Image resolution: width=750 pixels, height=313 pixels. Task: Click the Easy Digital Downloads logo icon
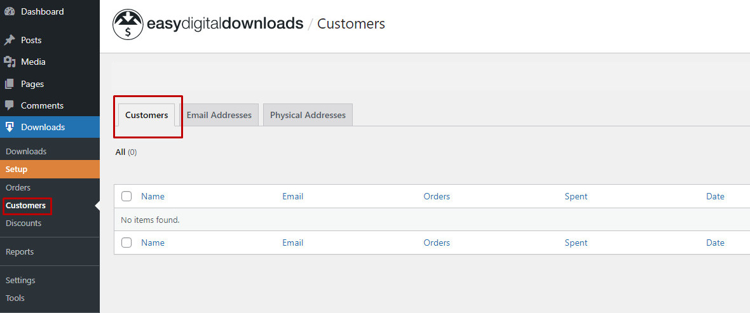pyautogui.click(x=128, y=24)
